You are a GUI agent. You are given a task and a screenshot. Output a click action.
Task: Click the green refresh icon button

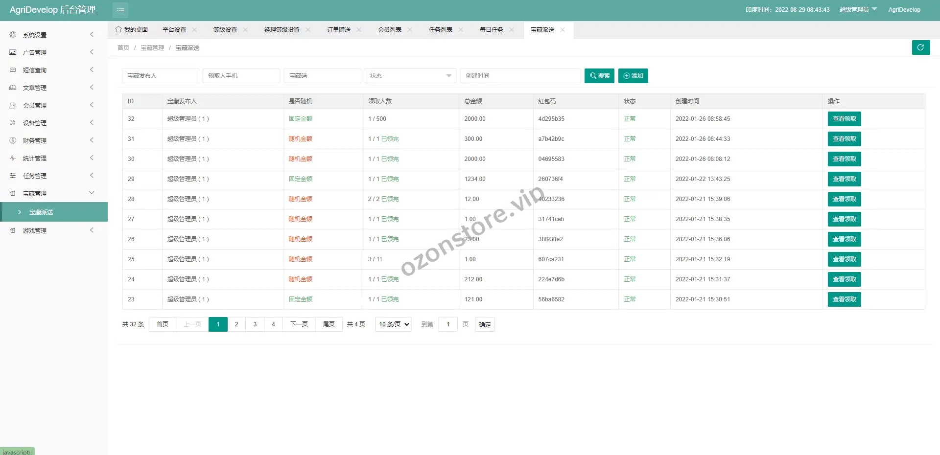point(920,47)
